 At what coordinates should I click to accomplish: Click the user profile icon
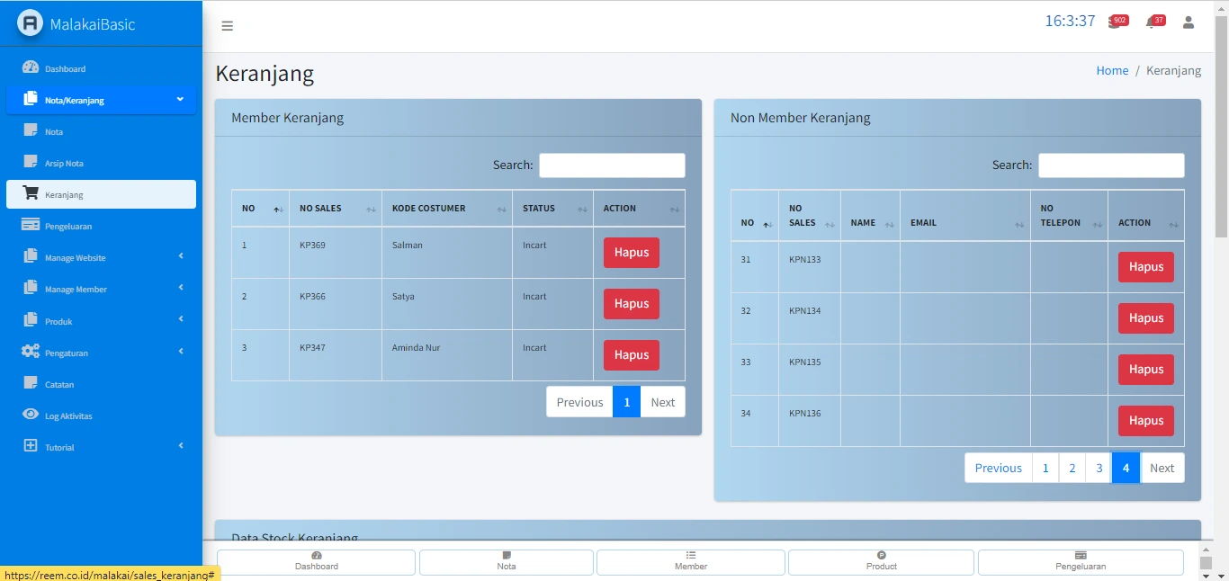(1189, 22)
